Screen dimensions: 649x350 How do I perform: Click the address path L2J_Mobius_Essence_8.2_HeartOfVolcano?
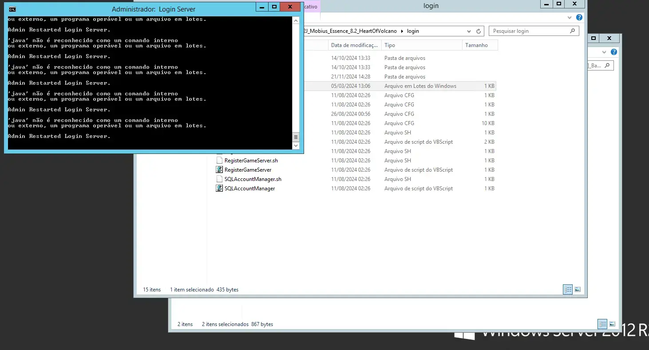[x=351, y=31]
